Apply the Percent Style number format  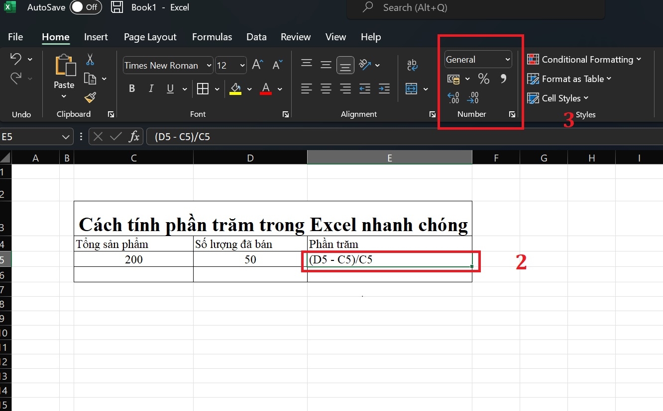[x=483, y=79]
